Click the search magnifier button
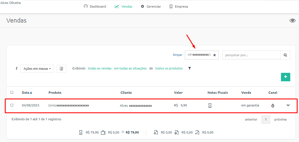This screenshot has width=299, height=142. tap(285, 55)
